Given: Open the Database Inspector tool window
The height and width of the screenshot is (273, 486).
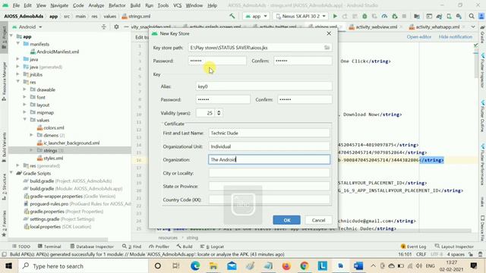Looking at the screenshot, I should pyautogui.click(x=92, y=246).
